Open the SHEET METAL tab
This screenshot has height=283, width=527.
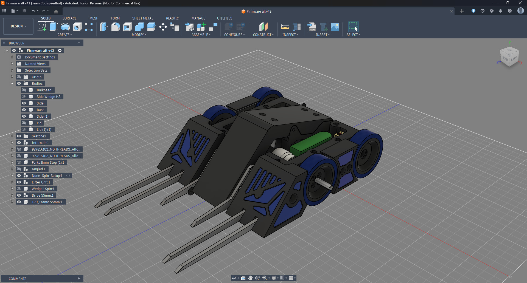[142, 18]
